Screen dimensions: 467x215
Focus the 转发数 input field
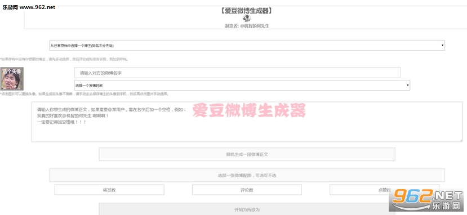(x=109, y=190)
